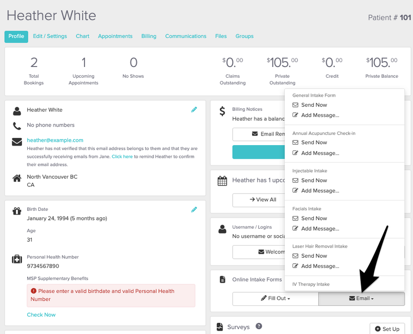
Task: Add Message for Annual Acupuncture Check-in
Action: coord(316,153)
